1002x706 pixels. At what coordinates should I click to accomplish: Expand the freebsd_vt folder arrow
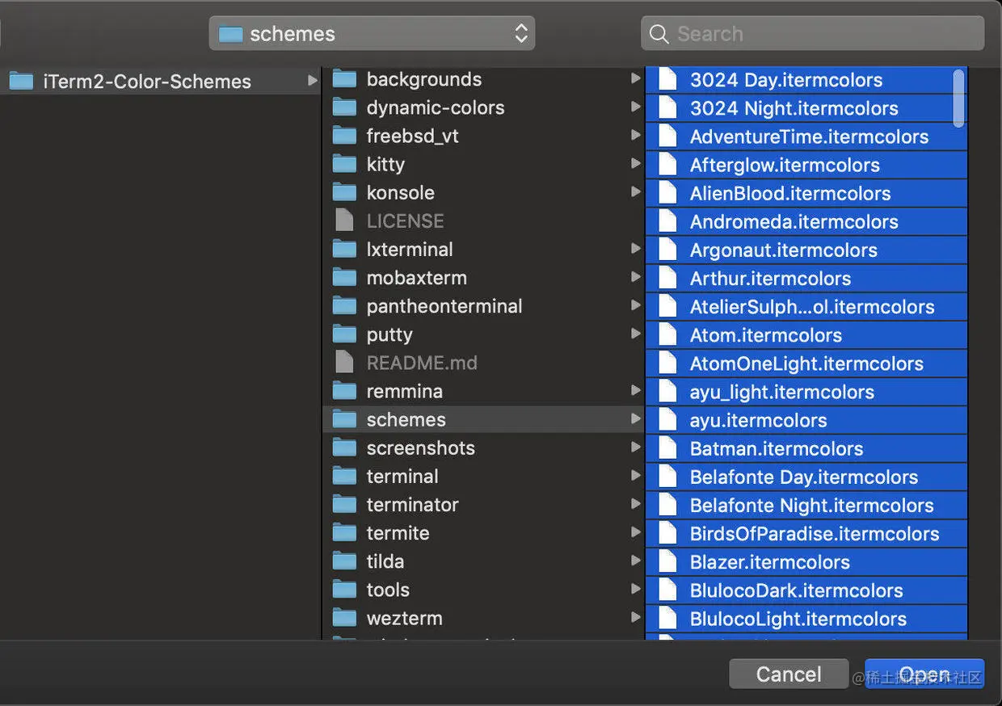(x=636, y=135)
